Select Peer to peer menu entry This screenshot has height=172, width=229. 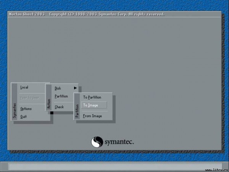coord(29,98)
